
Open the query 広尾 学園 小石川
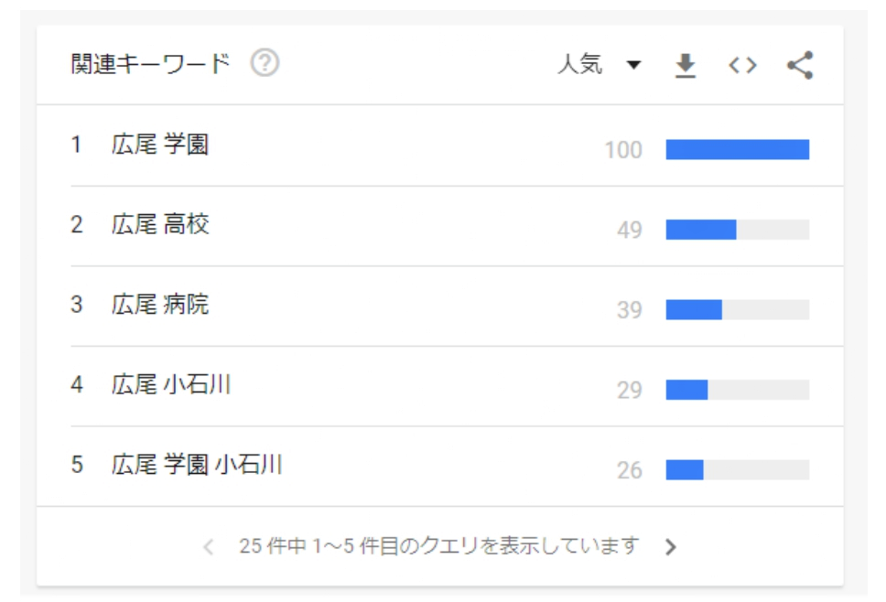(197, 465)
